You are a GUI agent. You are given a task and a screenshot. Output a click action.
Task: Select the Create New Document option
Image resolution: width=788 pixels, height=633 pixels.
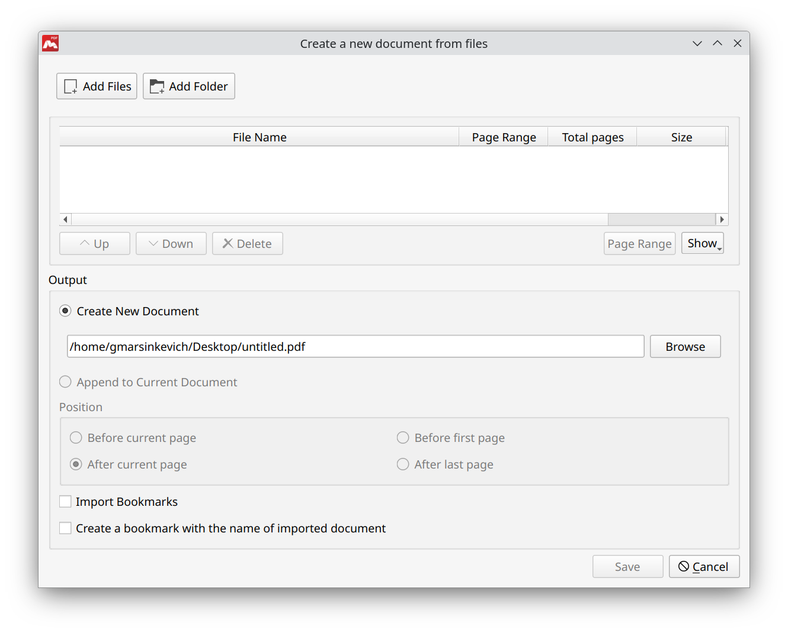[65, 311]
